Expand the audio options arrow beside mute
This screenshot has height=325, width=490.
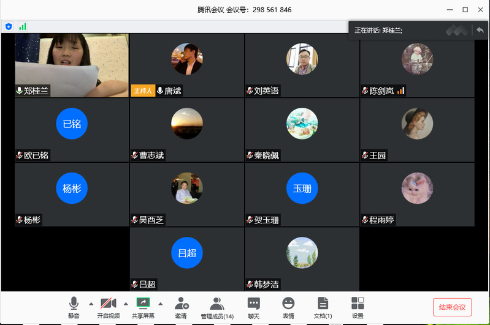tap(91, 304)
